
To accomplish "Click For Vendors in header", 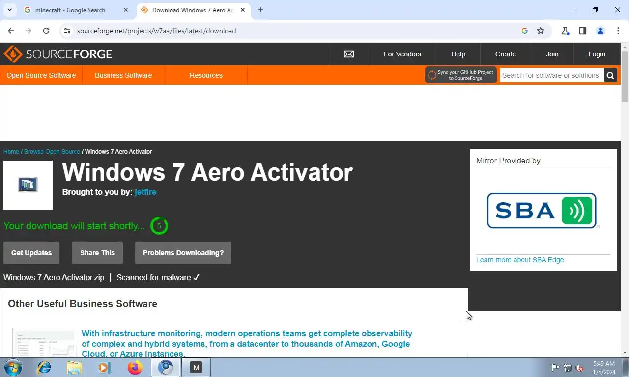I will pos(402,54).
